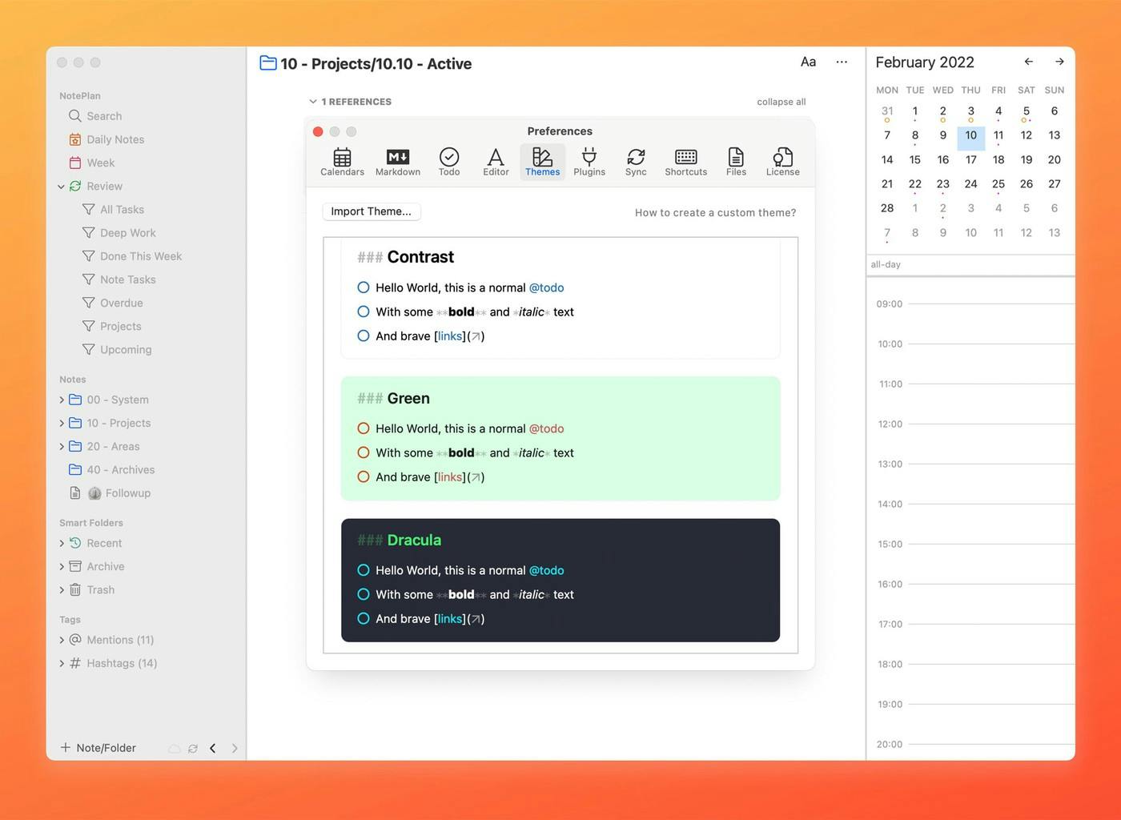The width and height of the screenshot is (1121, 820).
Task: Open Search in the sidebar
Action: 95,116
